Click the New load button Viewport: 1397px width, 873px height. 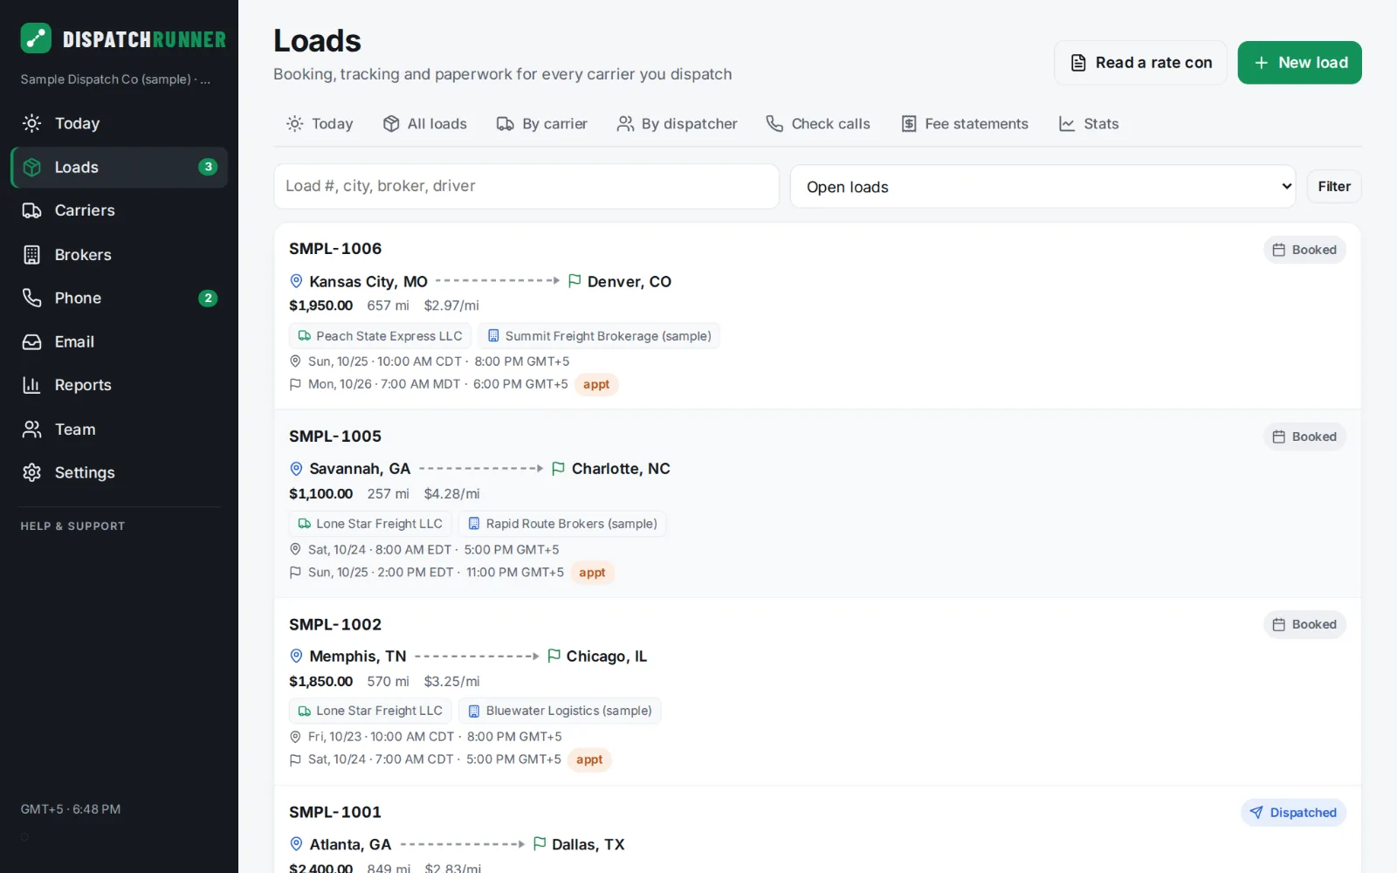1299,63
